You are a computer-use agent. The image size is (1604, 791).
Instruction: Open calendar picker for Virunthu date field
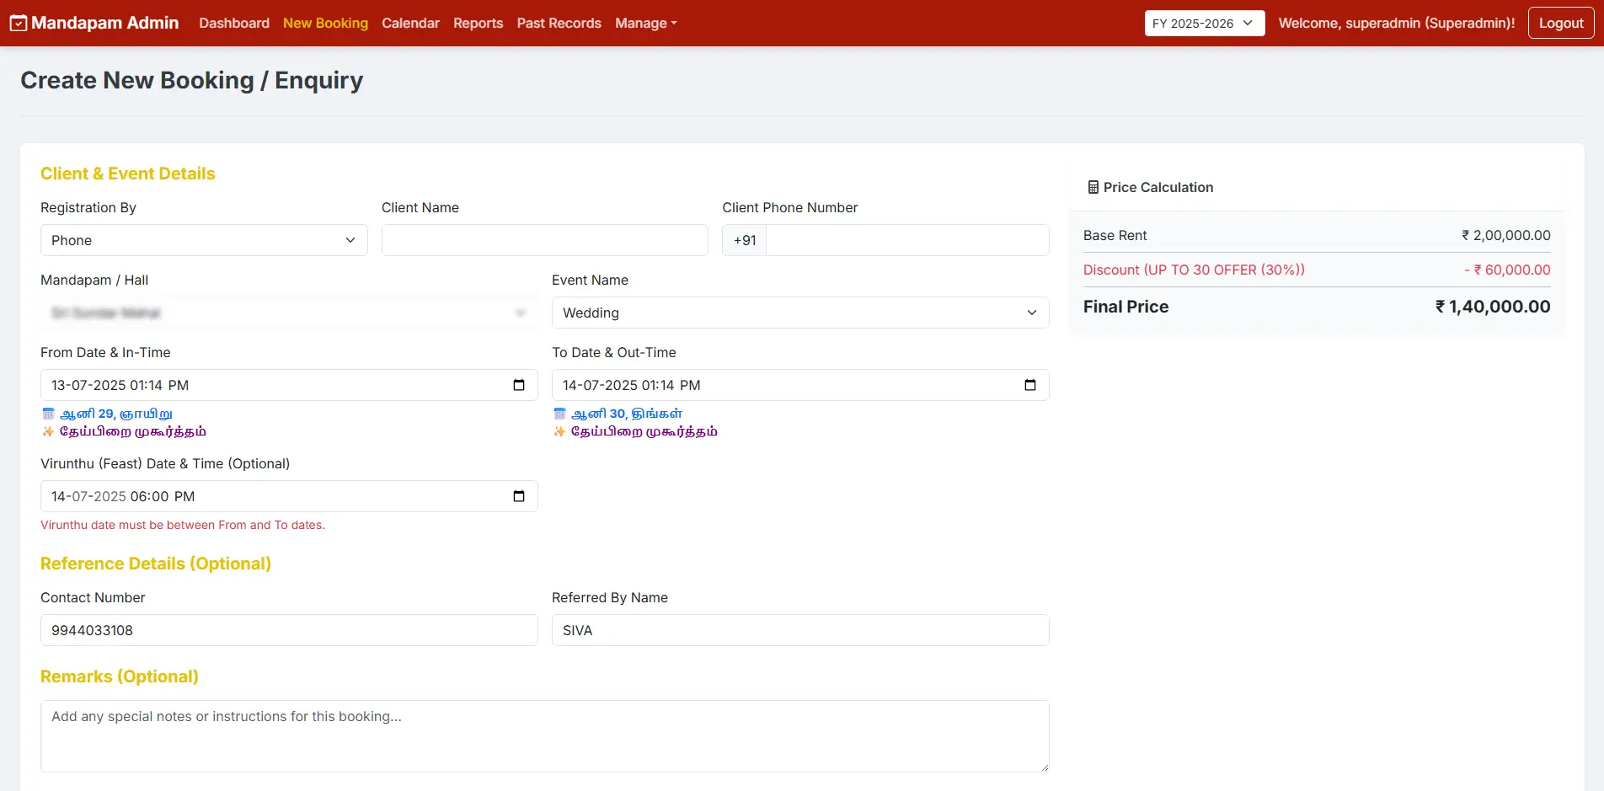click(x=519, y=496)
